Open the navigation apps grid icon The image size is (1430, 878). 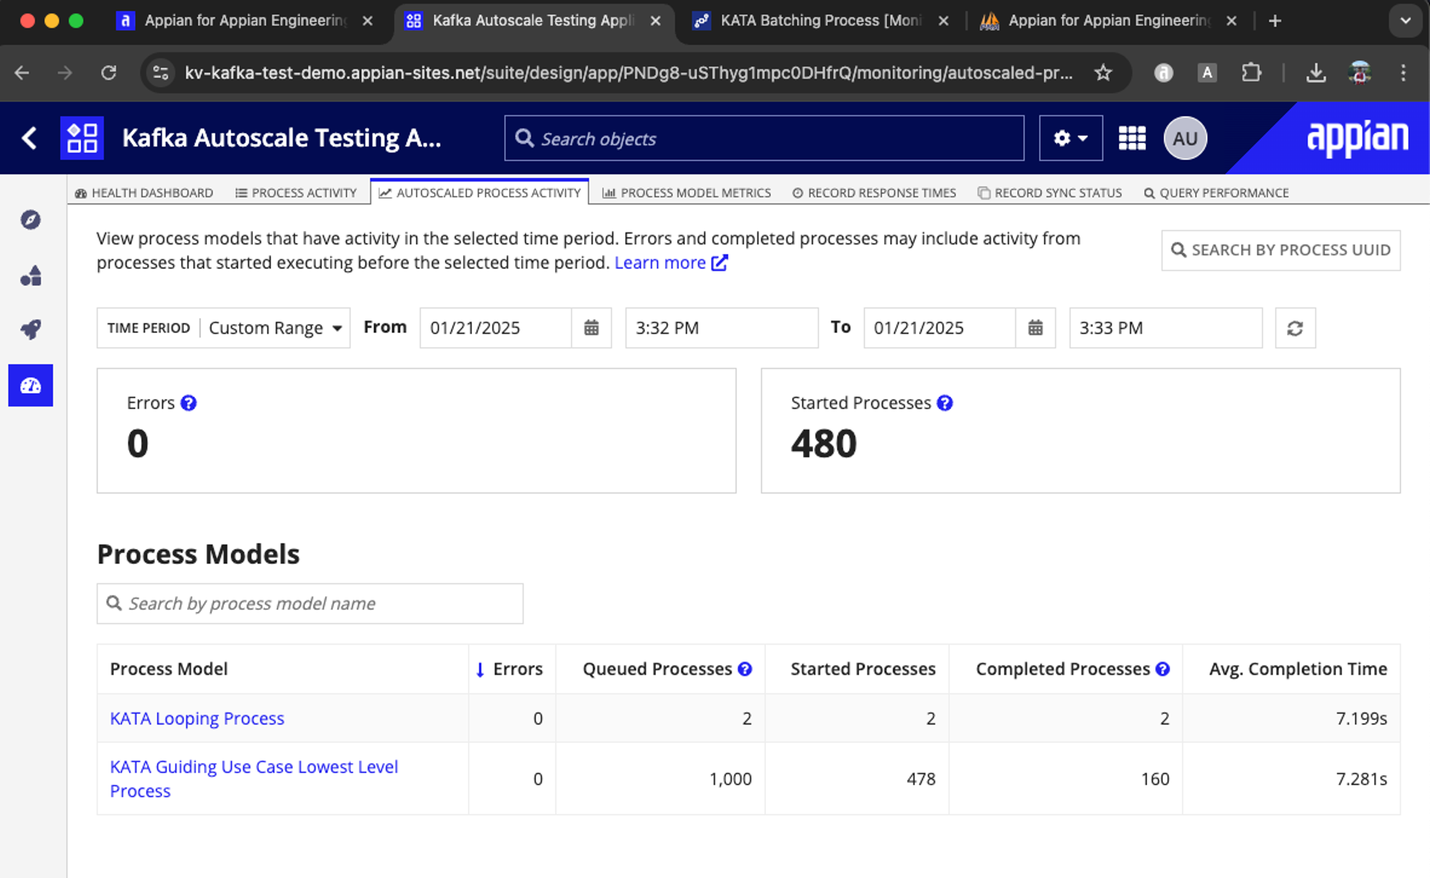pos(1132,138)
